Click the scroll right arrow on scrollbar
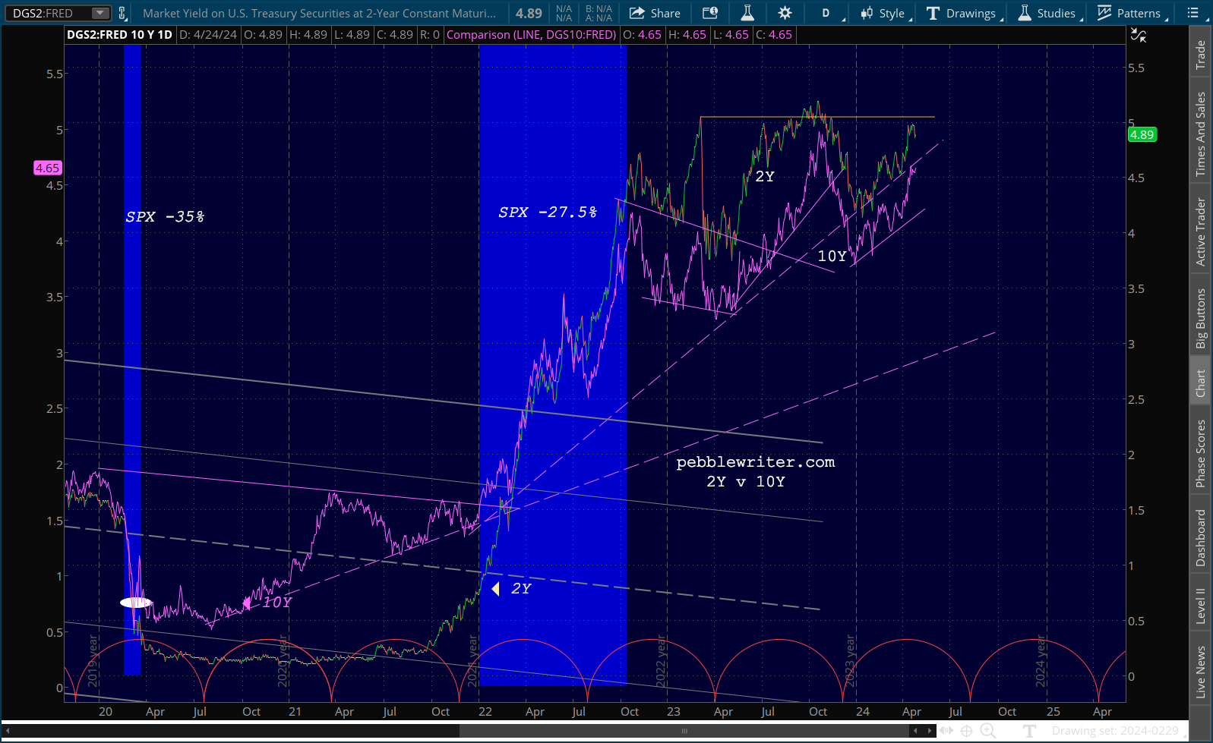 (929, 731)
